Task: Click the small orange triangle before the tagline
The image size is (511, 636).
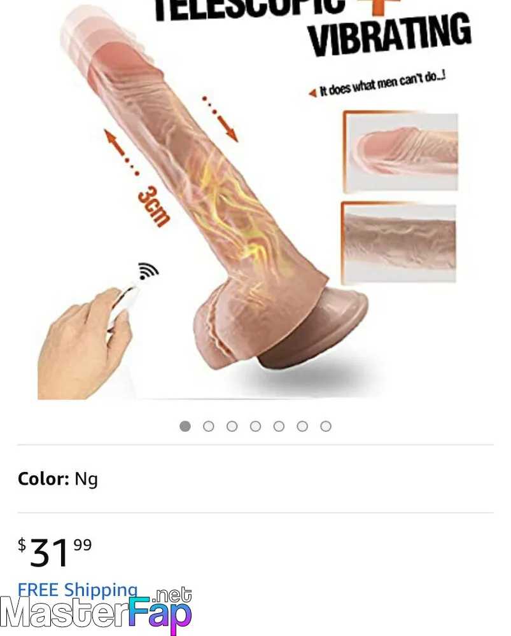Action: 312,93
